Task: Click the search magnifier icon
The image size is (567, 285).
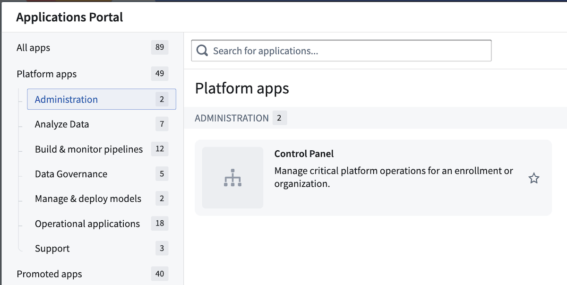Action: tap(202, 51)
